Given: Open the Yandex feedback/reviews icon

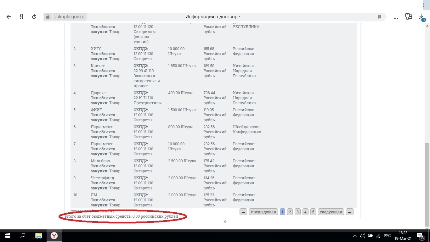Looking at the screenshot, I should (x=409, y=17).
